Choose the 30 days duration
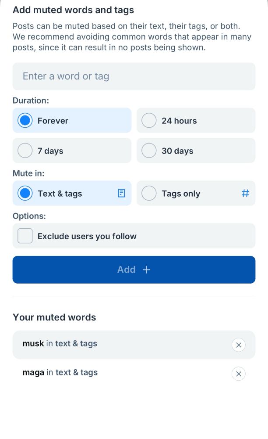The height and width of the screenshot is (439, 268). click(196, 151)
